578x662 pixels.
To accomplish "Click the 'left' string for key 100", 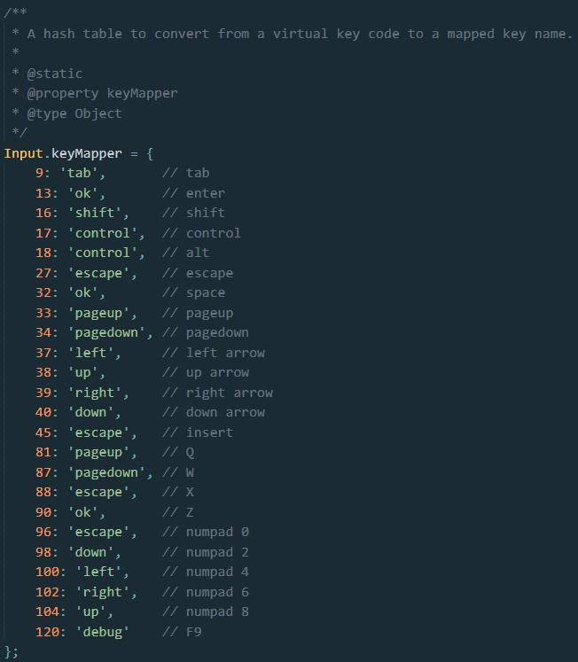I will coord(98,572).
